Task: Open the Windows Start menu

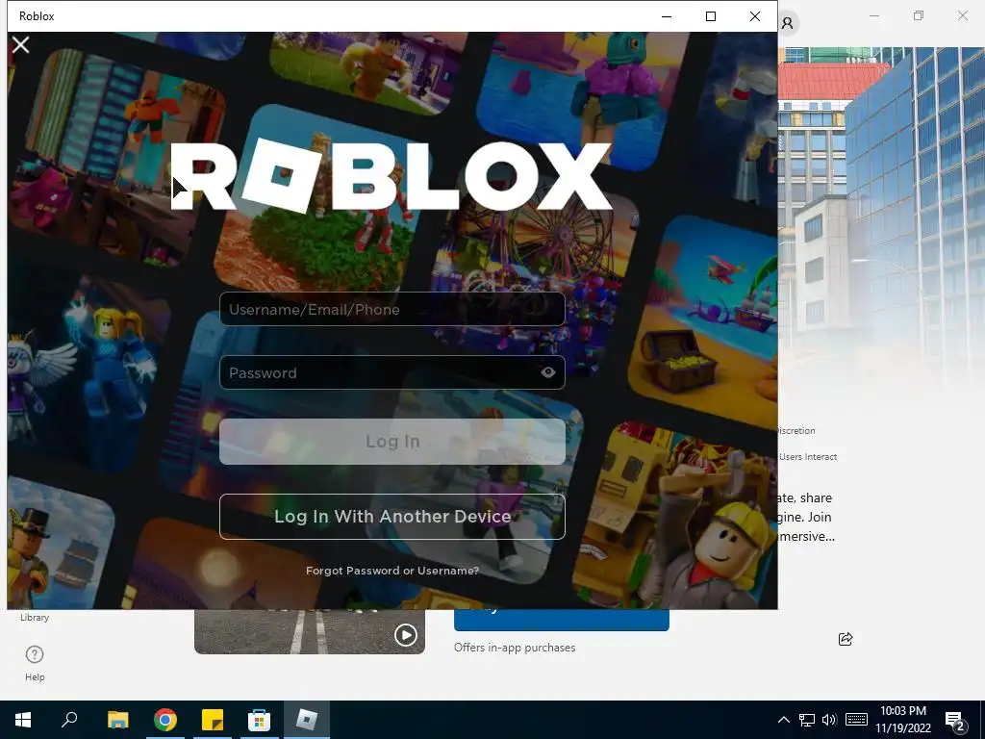Action: (x=23, y=720)
